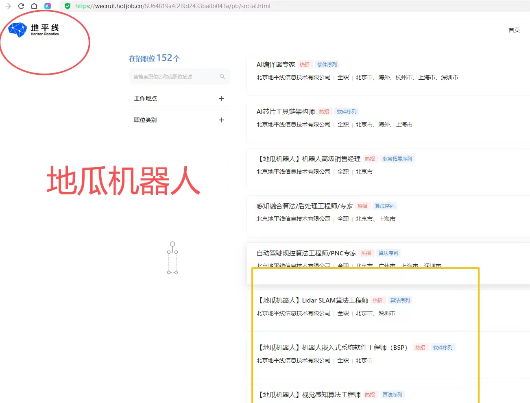Click the search magnifier icon
Viewport: 530px width, 403px height.
(222, 76)
